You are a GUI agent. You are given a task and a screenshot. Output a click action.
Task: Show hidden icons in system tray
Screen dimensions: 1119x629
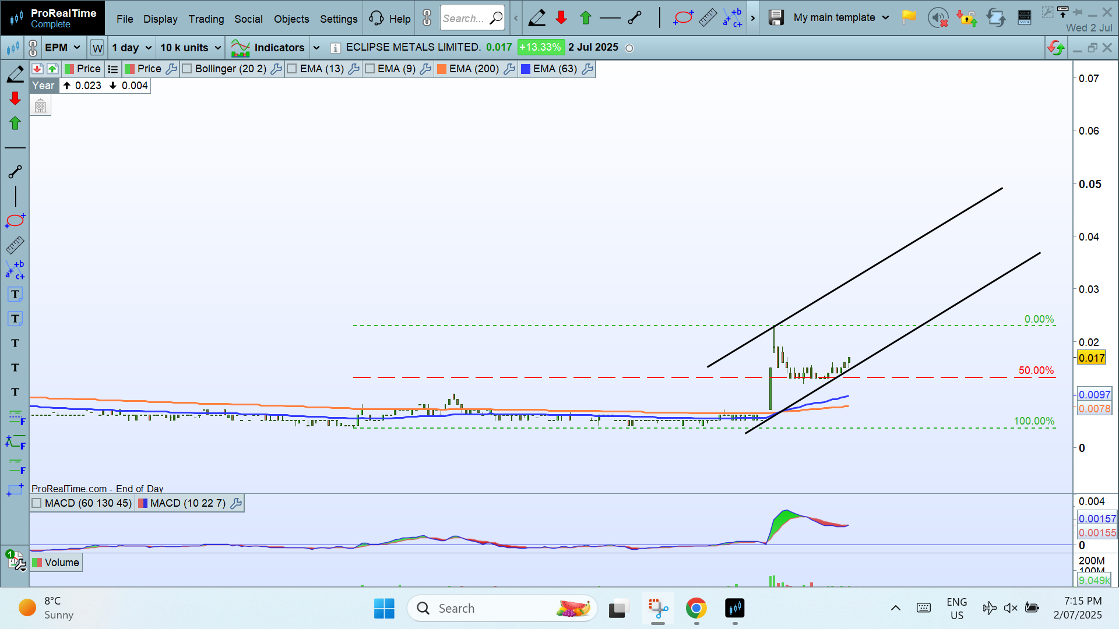click(x=896, y=608)
